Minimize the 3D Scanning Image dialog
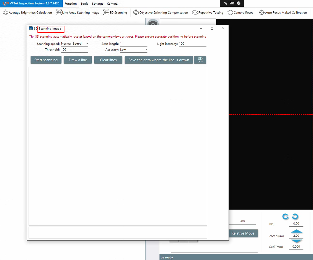The image size is (313, 260). pyautogui.click(x=201, y=28)
